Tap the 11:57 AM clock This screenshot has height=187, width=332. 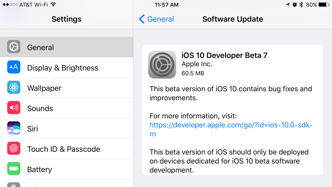[x=166, y=5]
